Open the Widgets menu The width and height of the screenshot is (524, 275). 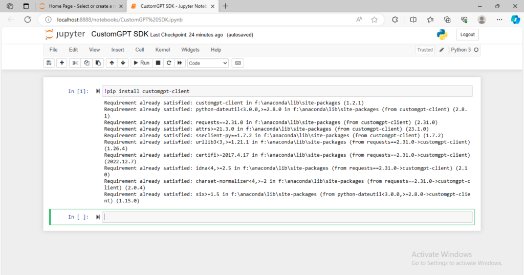(x=190, y=50)
